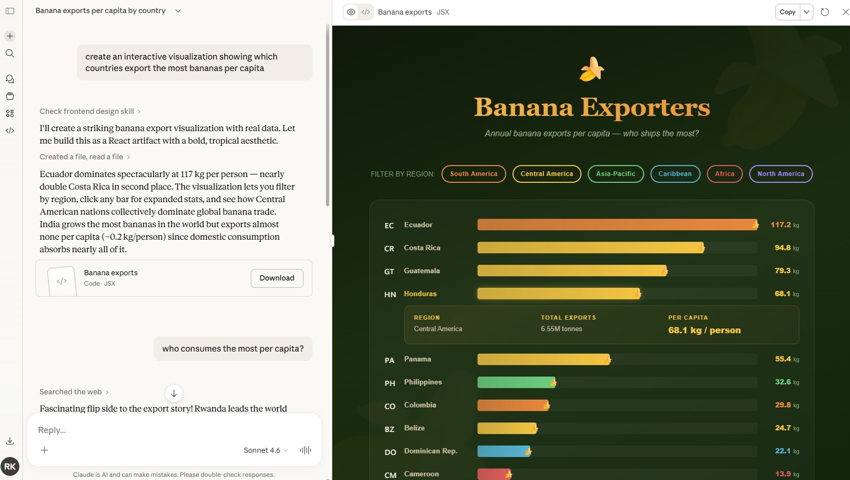
Task: Download the Banana exports code file
Action: (x=277, y=278)
